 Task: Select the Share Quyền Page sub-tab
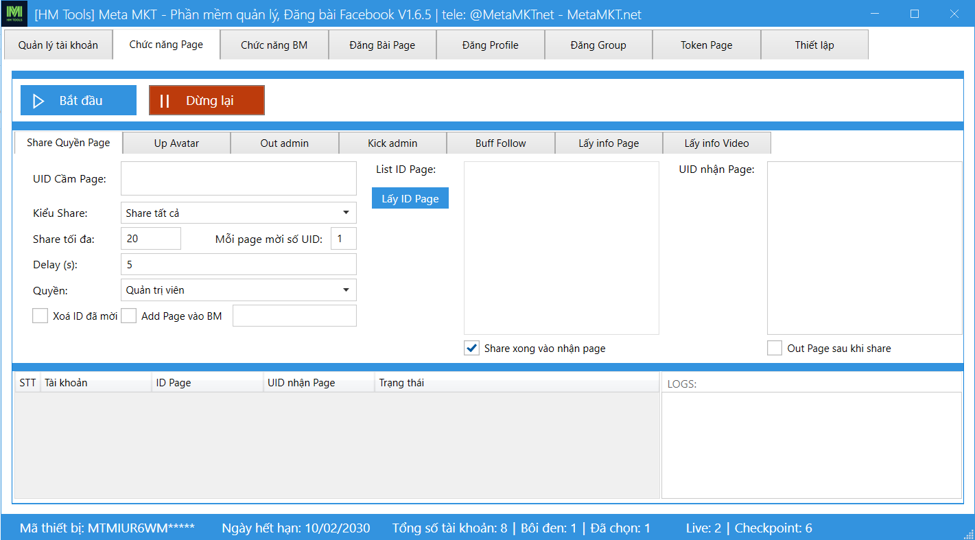69,143
